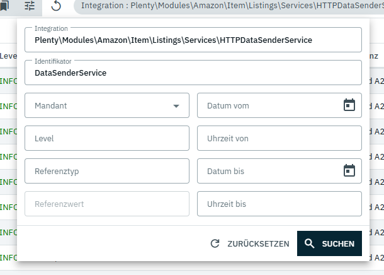Click the Level column header
The width and height of the screenshot is (384, 275).
tap(8, 56)
